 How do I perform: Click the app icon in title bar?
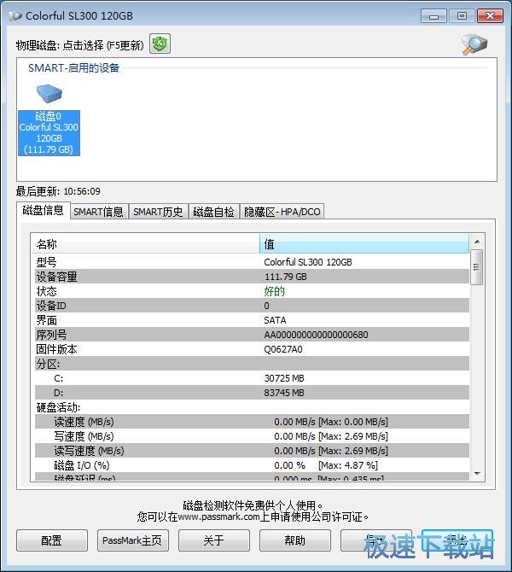click(15, 15)
